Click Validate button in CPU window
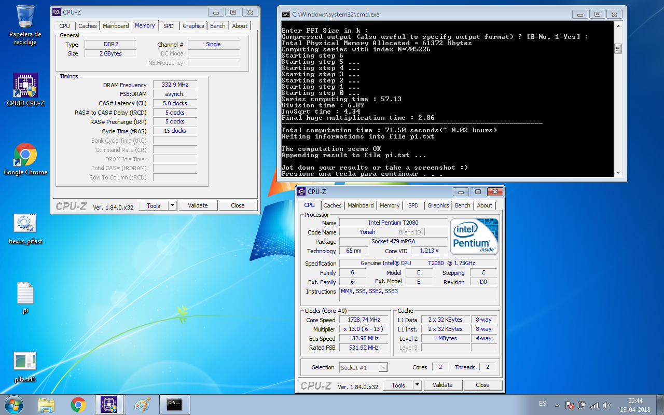This screenshot has width=664, height=415. click(x=442, y=385)
